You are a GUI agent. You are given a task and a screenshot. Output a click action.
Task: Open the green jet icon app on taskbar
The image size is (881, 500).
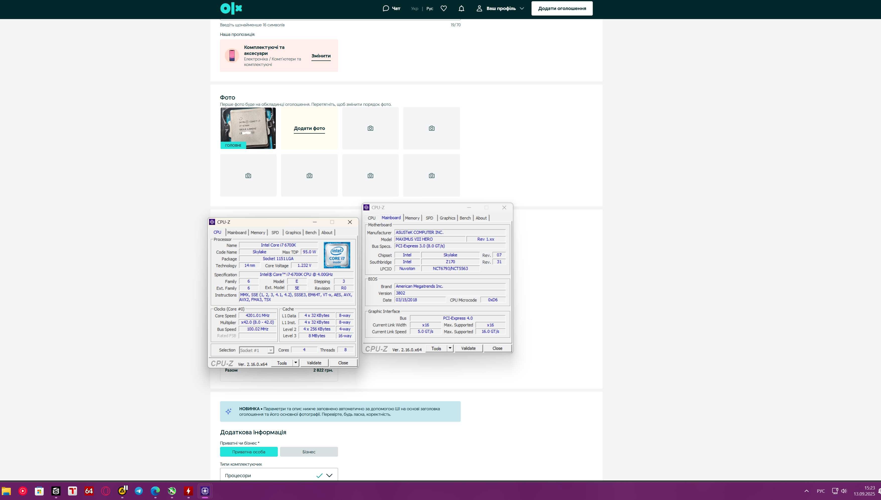[171, 491]
